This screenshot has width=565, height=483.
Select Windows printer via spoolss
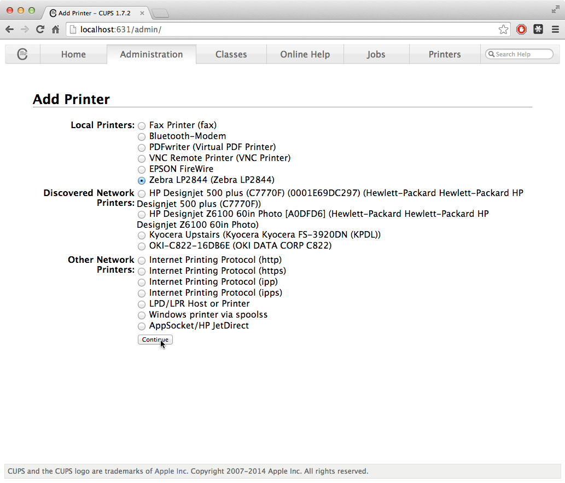tap(142, 315)
